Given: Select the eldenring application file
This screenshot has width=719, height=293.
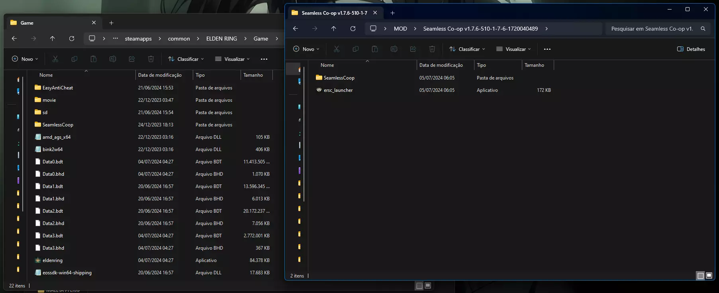Looking at the screenshot, I should 52,260.
